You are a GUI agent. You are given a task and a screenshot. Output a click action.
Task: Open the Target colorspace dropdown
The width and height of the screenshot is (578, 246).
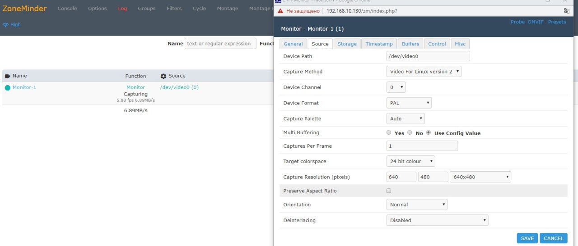click(x=411, y=161)
